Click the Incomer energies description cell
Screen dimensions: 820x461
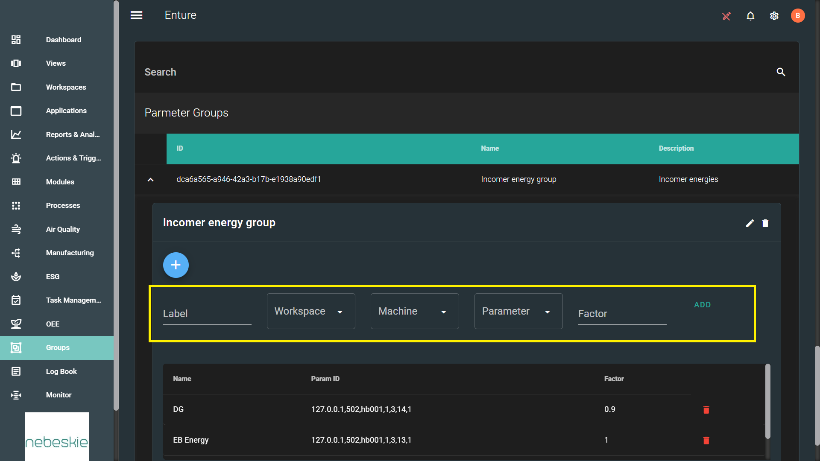click(688, 179)
